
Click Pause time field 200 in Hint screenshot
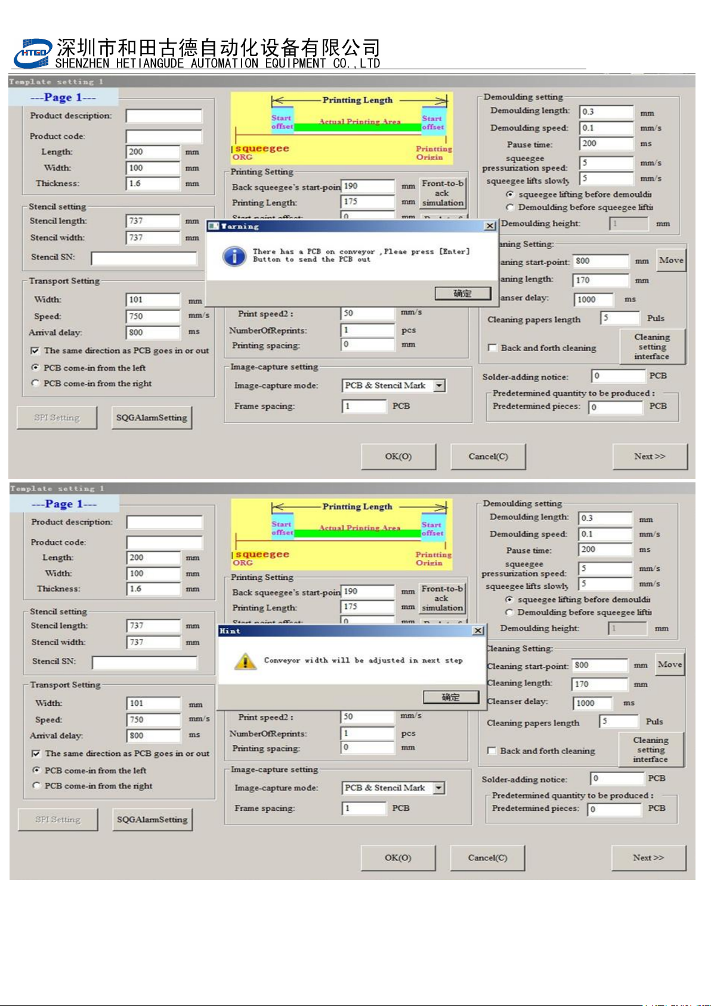pos(605,550)
